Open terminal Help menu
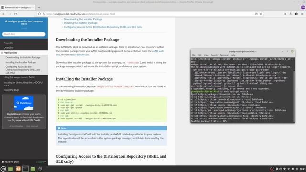 [233, 55]
